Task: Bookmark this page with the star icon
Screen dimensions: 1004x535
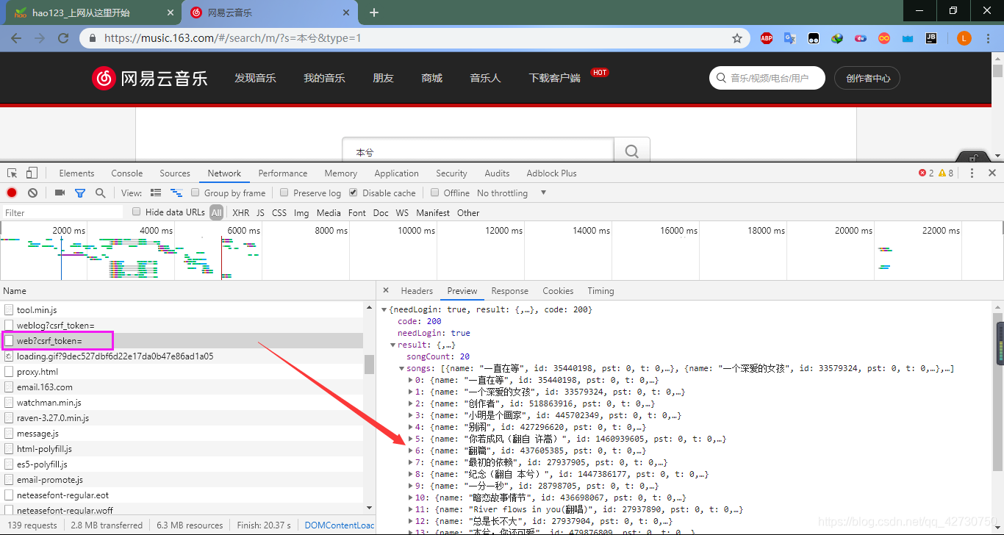Action: (737, 38)
